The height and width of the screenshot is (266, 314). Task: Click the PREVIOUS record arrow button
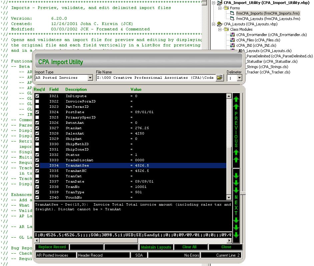point(236,129)
